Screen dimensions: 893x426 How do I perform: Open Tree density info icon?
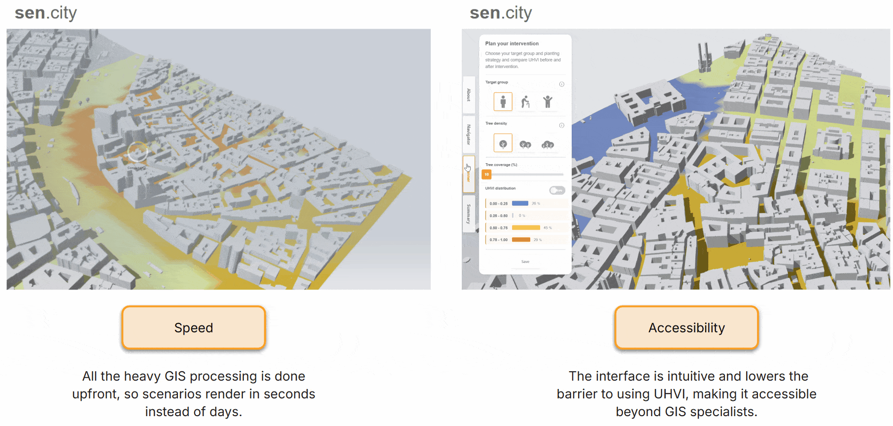coord(561,126)
